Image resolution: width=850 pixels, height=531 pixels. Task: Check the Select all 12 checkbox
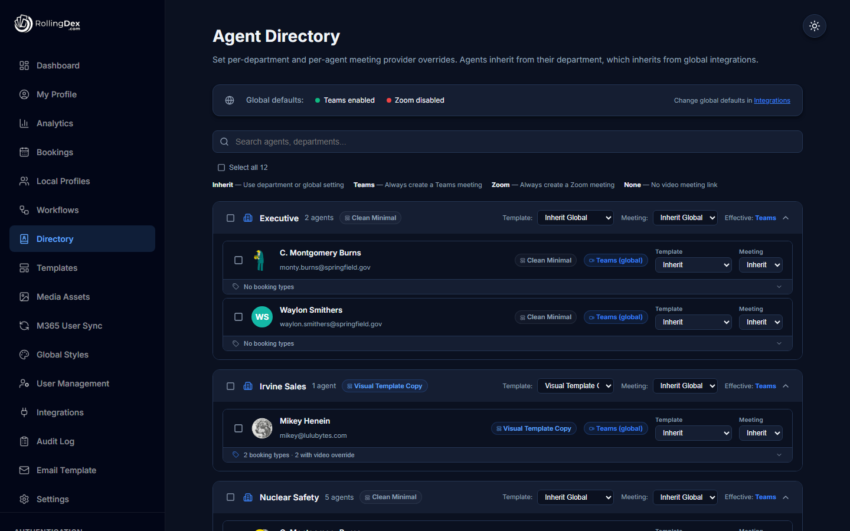221,168
